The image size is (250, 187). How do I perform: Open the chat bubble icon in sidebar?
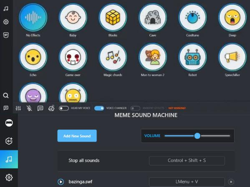click(x=6, y=108)
